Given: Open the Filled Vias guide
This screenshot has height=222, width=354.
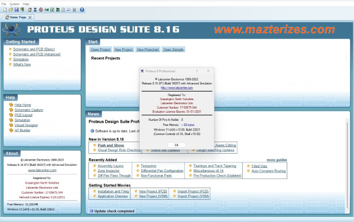Looking at the screenshot, I should (x=259, y=166).
